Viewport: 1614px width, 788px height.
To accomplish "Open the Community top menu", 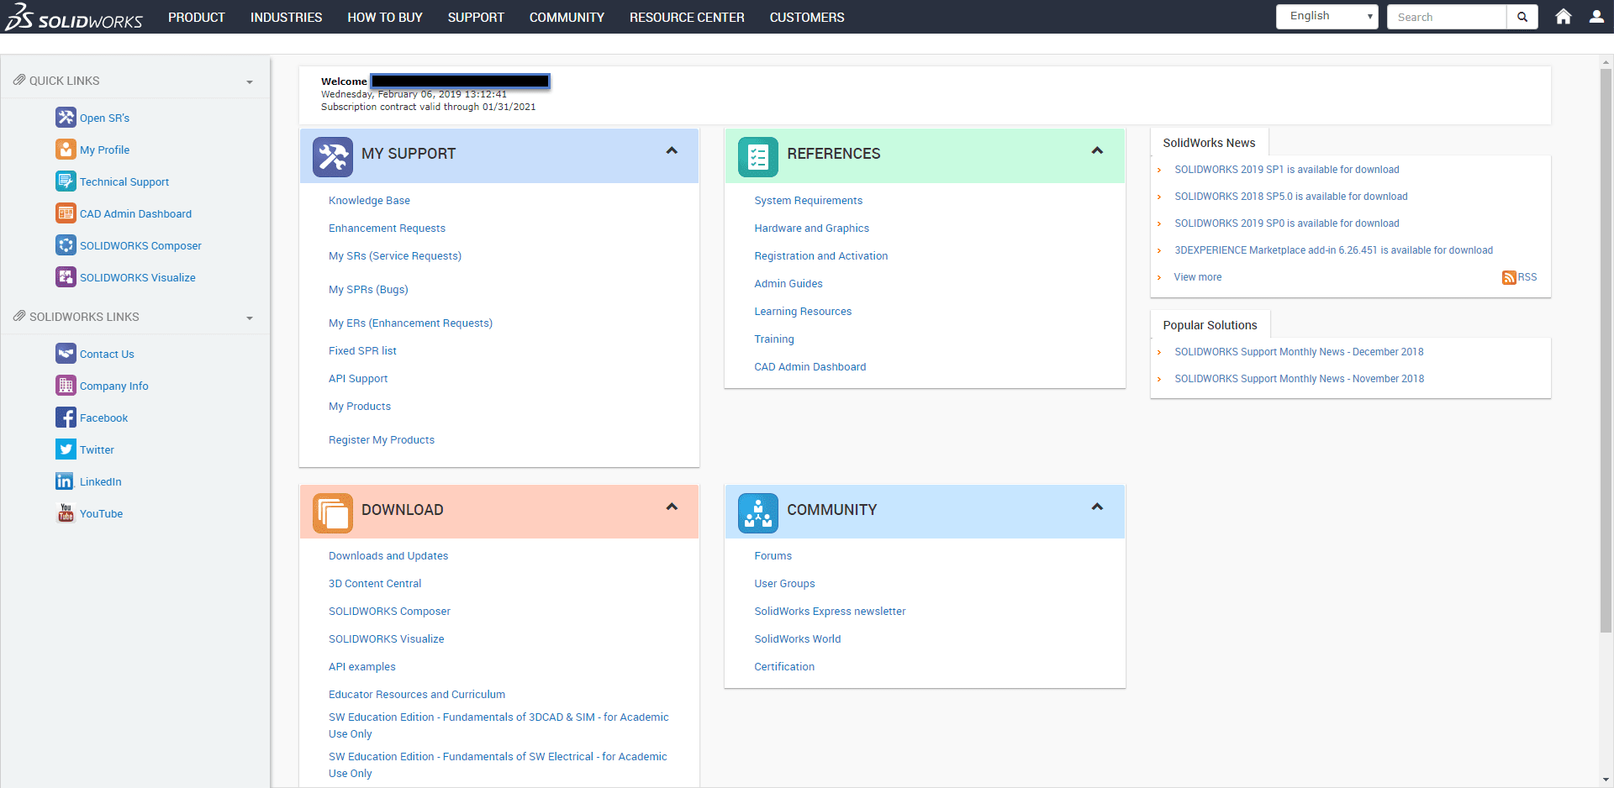I will pyautogui.click(x=567, y=17).
